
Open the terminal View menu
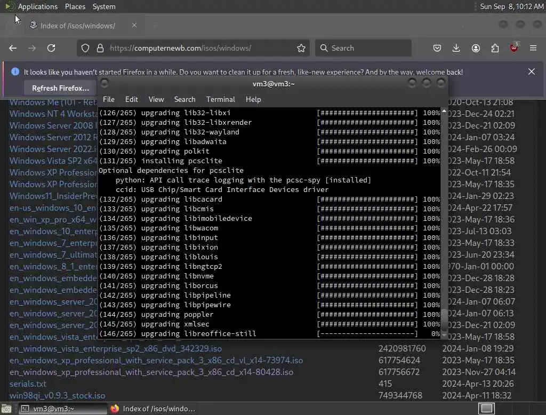pos(156,99)
